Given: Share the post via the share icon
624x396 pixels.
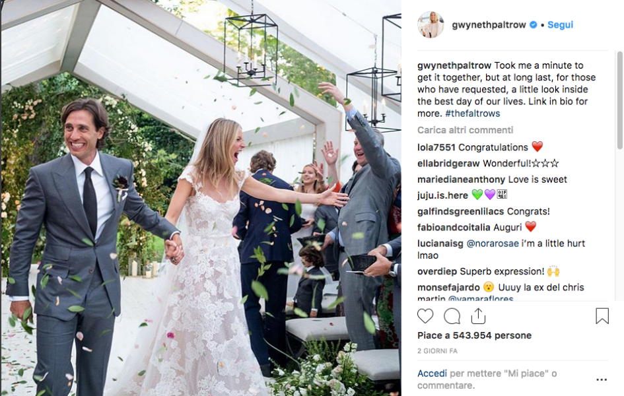Looking at the screenshot, I should [478, 316].
